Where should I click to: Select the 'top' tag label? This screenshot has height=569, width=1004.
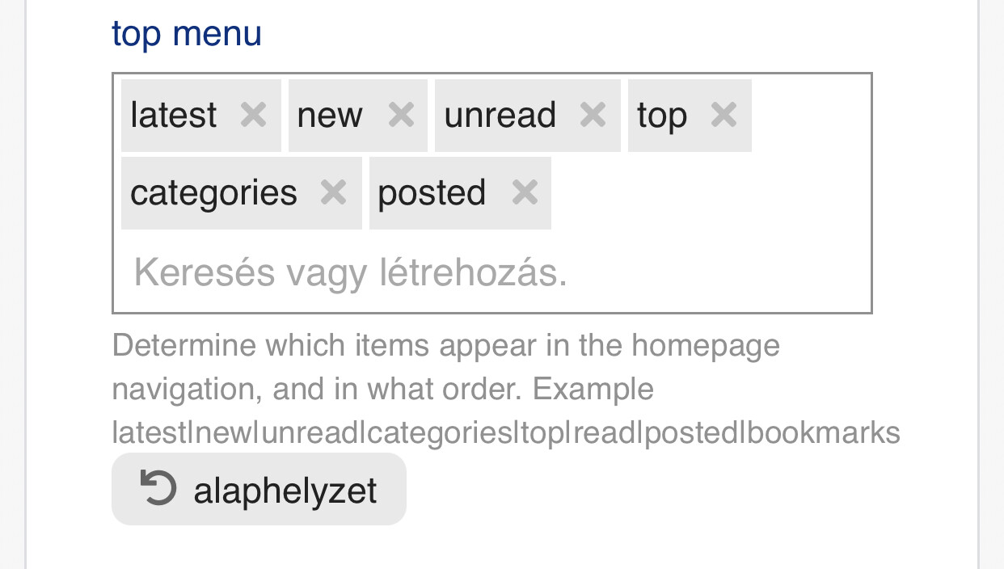pyautogui.click(x=661, y=116)
